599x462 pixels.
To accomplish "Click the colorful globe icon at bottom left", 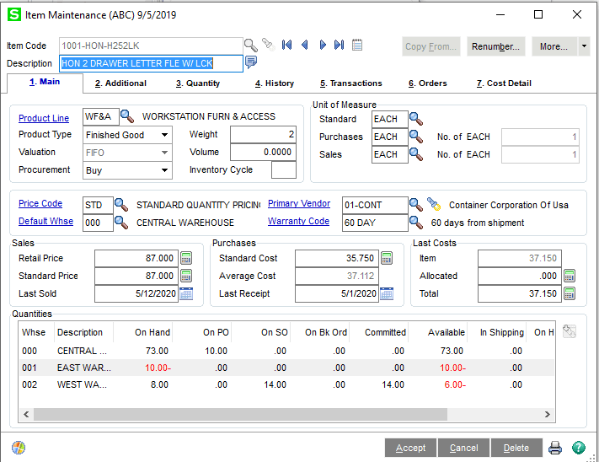I will tap(19, 448).
